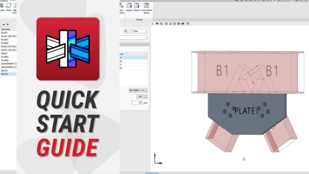This screenshot has height=174, width=309.
Task: Select WELD1 in the Operation list
Action: click(x=5, y=53)
